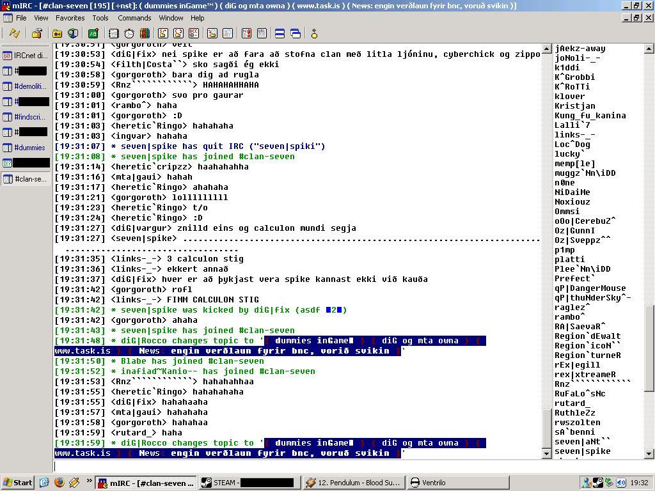Launch Internet Explorer from quick launch
This screenshot has height=491, width=655.
pos(44,483)
